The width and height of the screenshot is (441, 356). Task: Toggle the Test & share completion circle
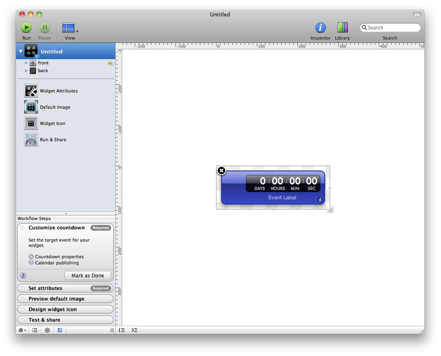click(x=22, y=320)
